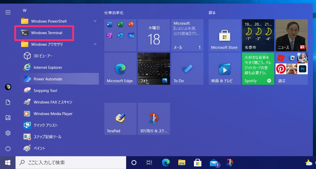Open Microsoft Store tile
Viewport: 316px width, 169px height.
225,35
